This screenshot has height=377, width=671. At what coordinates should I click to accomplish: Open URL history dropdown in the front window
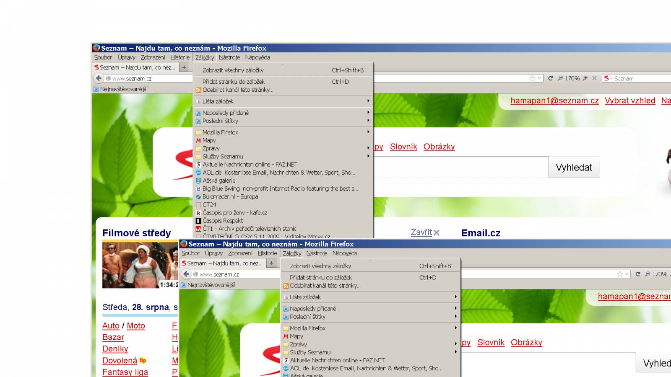tap(627, 274)
